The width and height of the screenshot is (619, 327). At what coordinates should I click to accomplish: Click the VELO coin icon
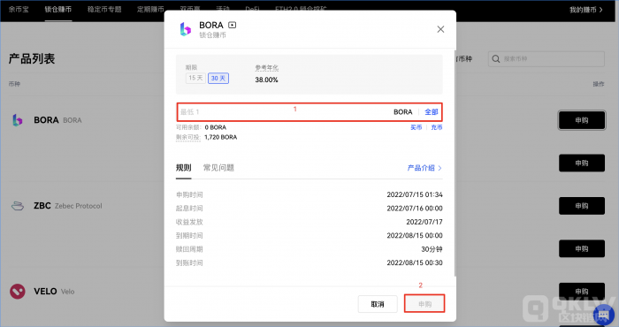click(x=18, y=292)
